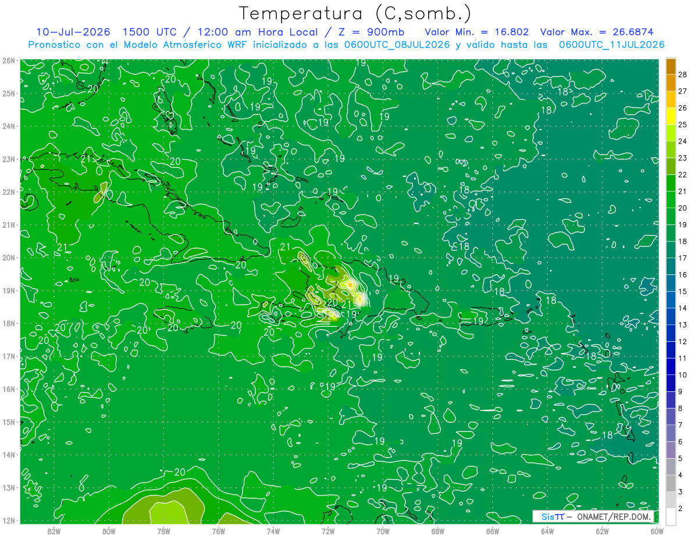
Task: Pick the yellow swatch between 25 and 26
Action: pyautogui.click(x=671, y=116)
